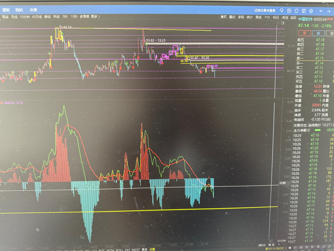The width and height of the screenshot is (334, 251).
Task: Expand 更多 indicators at bottom
Action: 144,249
